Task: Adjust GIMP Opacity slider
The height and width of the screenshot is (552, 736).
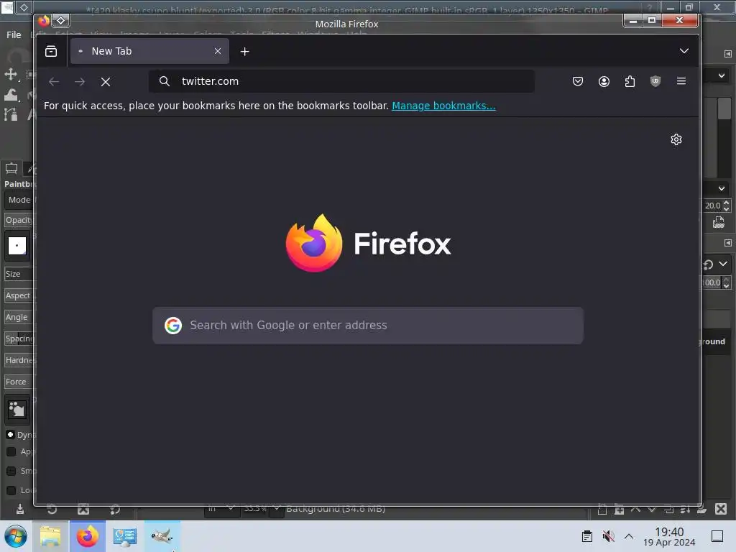Action: point(19,220)
